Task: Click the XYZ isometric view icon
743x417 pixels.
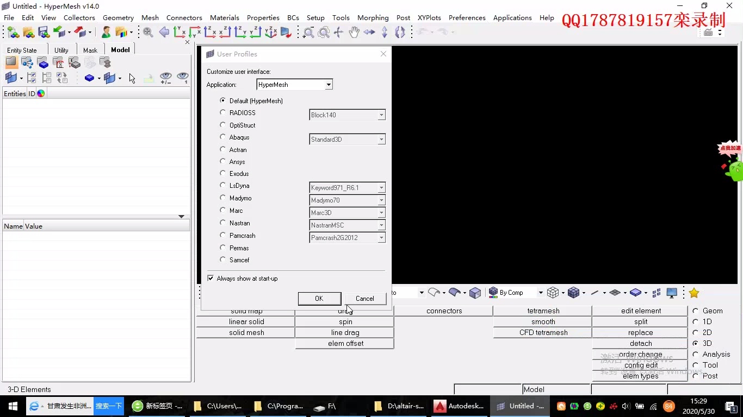Action: point(270,33)
